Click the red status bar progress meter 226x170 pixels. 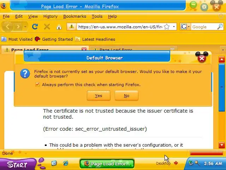(x=206, y=153)
